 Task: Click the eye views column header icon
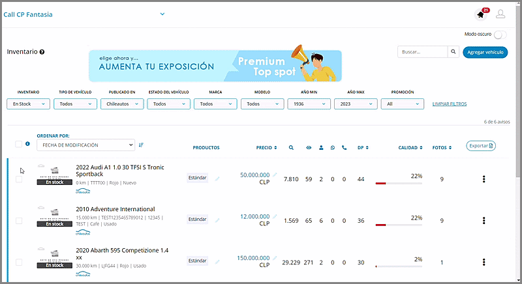click(309, 147)
